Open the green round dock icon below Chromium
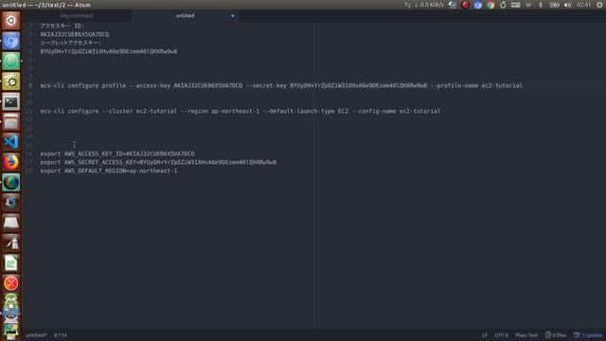 click(x=10, y=61)
